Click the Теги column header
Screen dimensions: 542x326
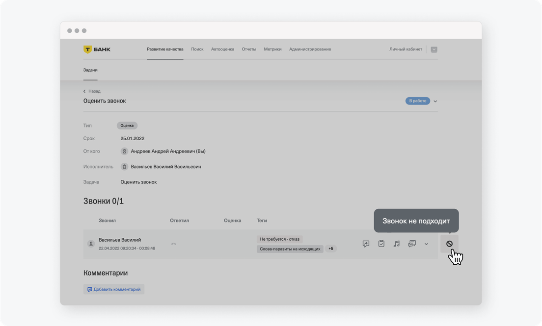click(x=262, y=220)
